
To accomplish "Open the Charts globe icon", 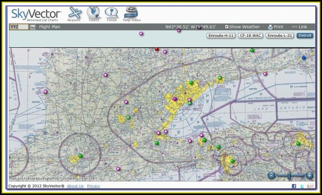I will click(x=94, y=13).
